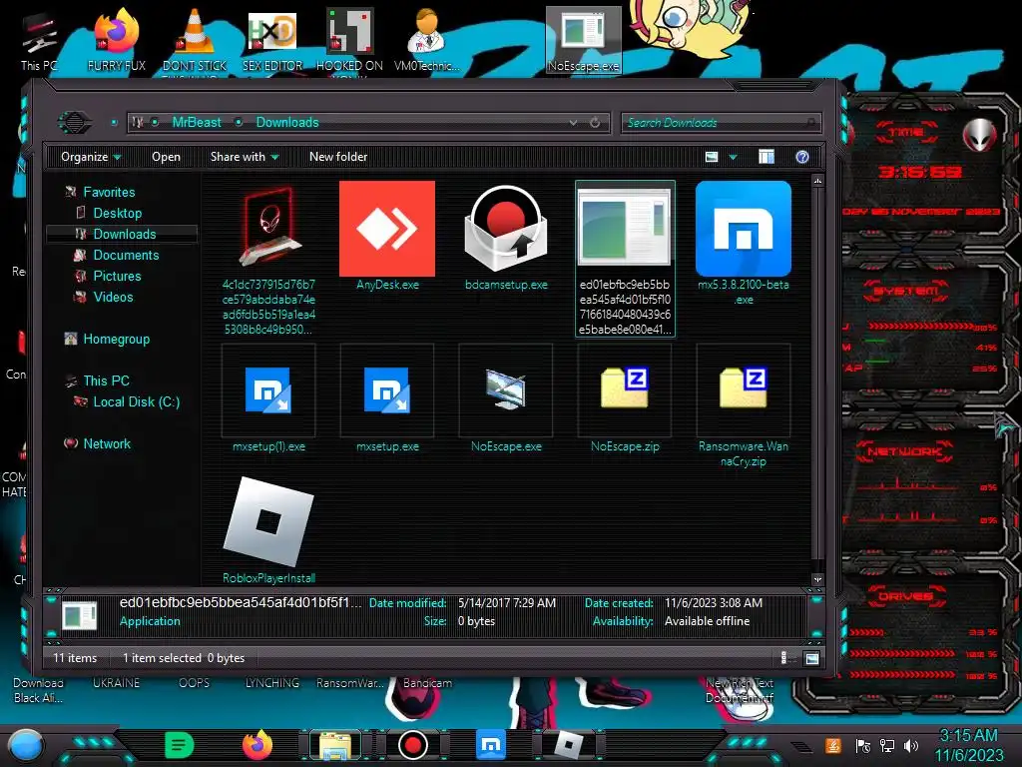Open the File Explorer taskbar button
Image resolution: width=1022 pixels, height=767 pixels.
(x=335, y=745)
